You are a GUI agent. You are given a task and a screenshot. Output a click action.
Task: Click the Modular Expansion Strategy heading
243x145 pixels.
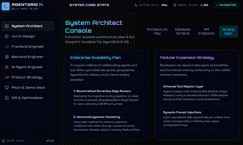187,58
